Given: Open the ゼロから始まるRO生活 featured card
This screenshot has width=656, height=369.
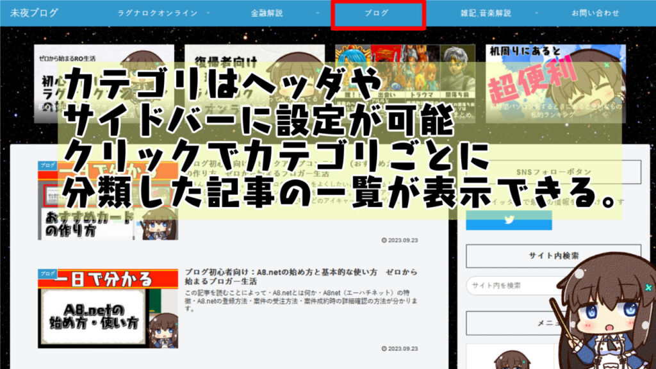Looking at the screenshot, I should (104, 84).
